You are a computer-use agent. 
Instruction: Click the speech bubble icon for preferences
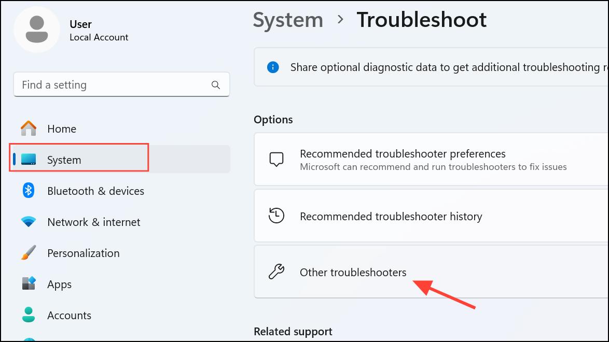tap(276, 159)
